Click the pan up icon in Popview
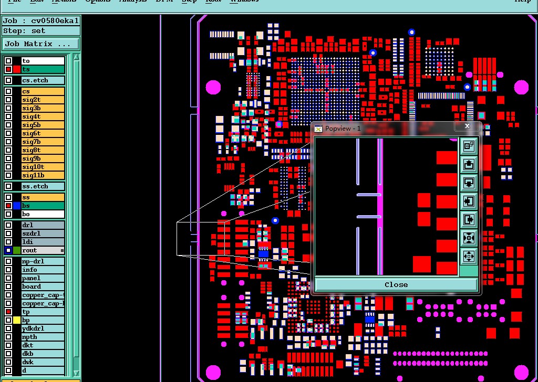The width and height of the screenshot is (538, 382). pos(469,164)
